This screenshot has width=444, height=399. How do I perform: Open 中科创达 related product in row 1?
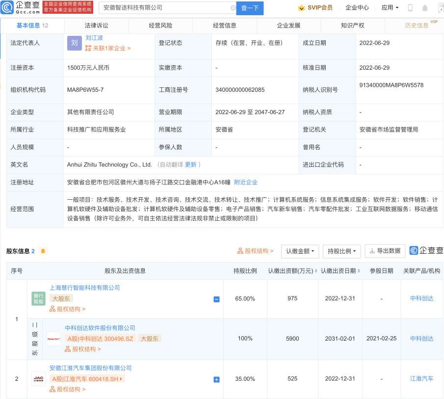pyautogui.click(x=421, y=298)
